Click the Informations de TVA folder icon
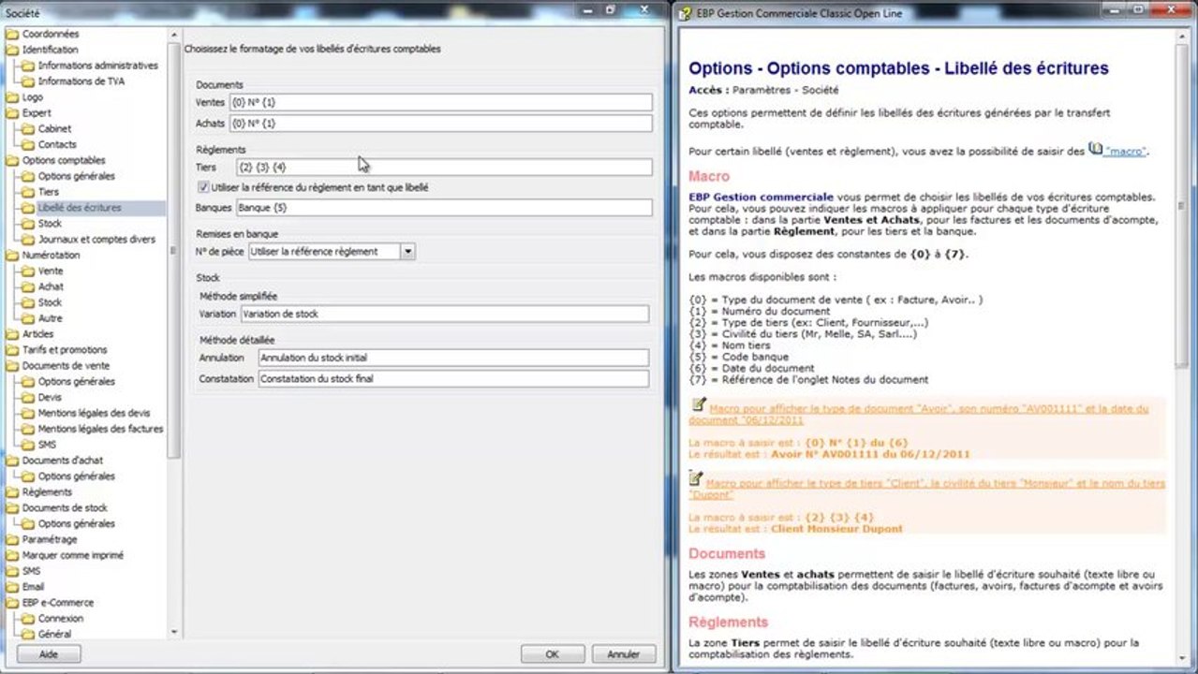Viewport: 1198px width, 674px height. tap(27, 81)
